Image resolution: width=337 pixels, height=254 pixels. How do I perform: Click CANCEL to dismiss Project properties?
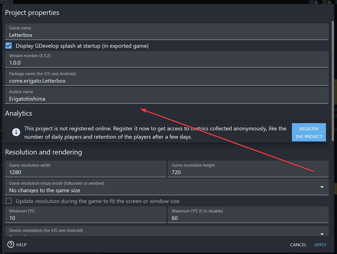tap(298, 244)
